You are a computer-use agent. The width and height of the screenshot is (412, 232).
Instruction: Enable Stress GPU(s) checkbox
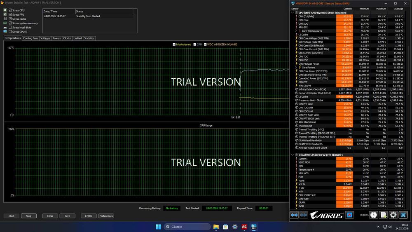click(x=10, y=32)
